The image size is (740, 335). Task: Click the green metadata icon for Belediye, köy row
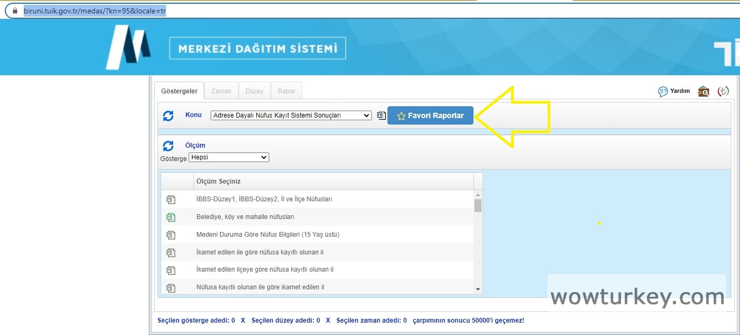click(171, 217)
